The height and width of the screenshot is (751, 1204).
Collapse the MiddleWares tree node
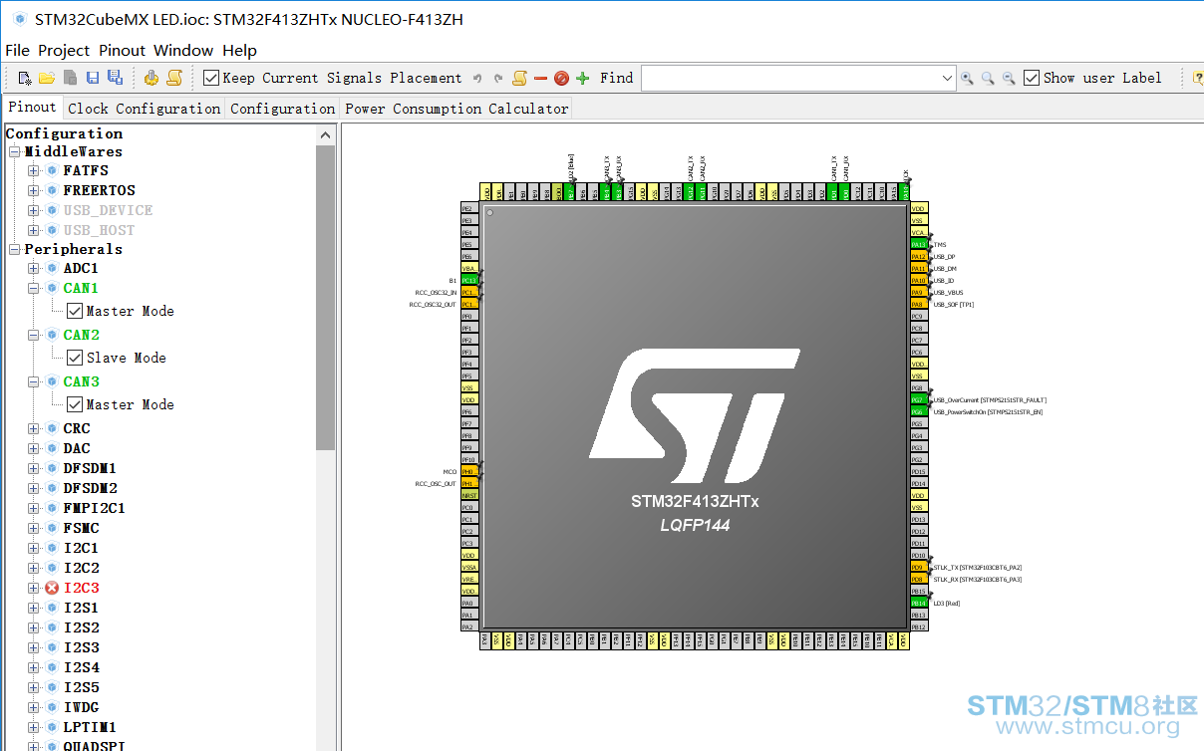pos(15,151)
